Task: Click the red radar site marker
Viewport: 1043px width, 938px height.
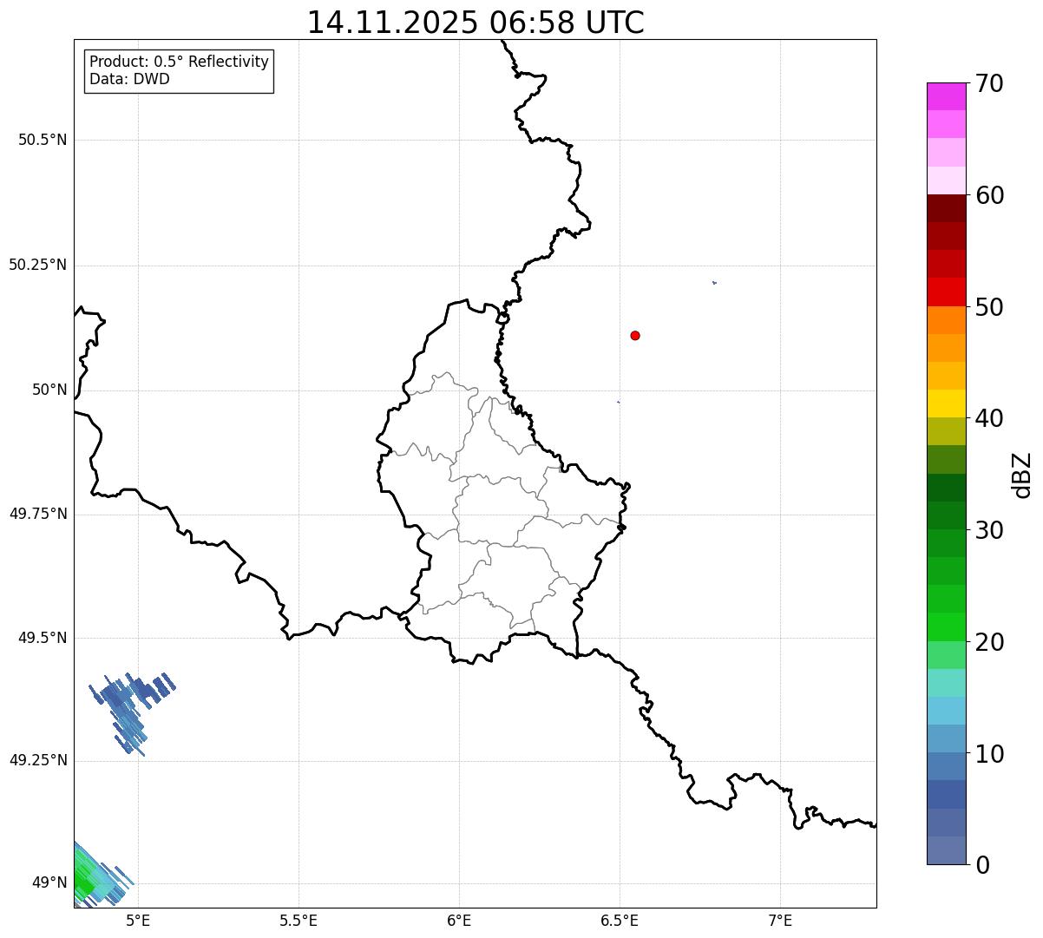Action: pos(635,336)
